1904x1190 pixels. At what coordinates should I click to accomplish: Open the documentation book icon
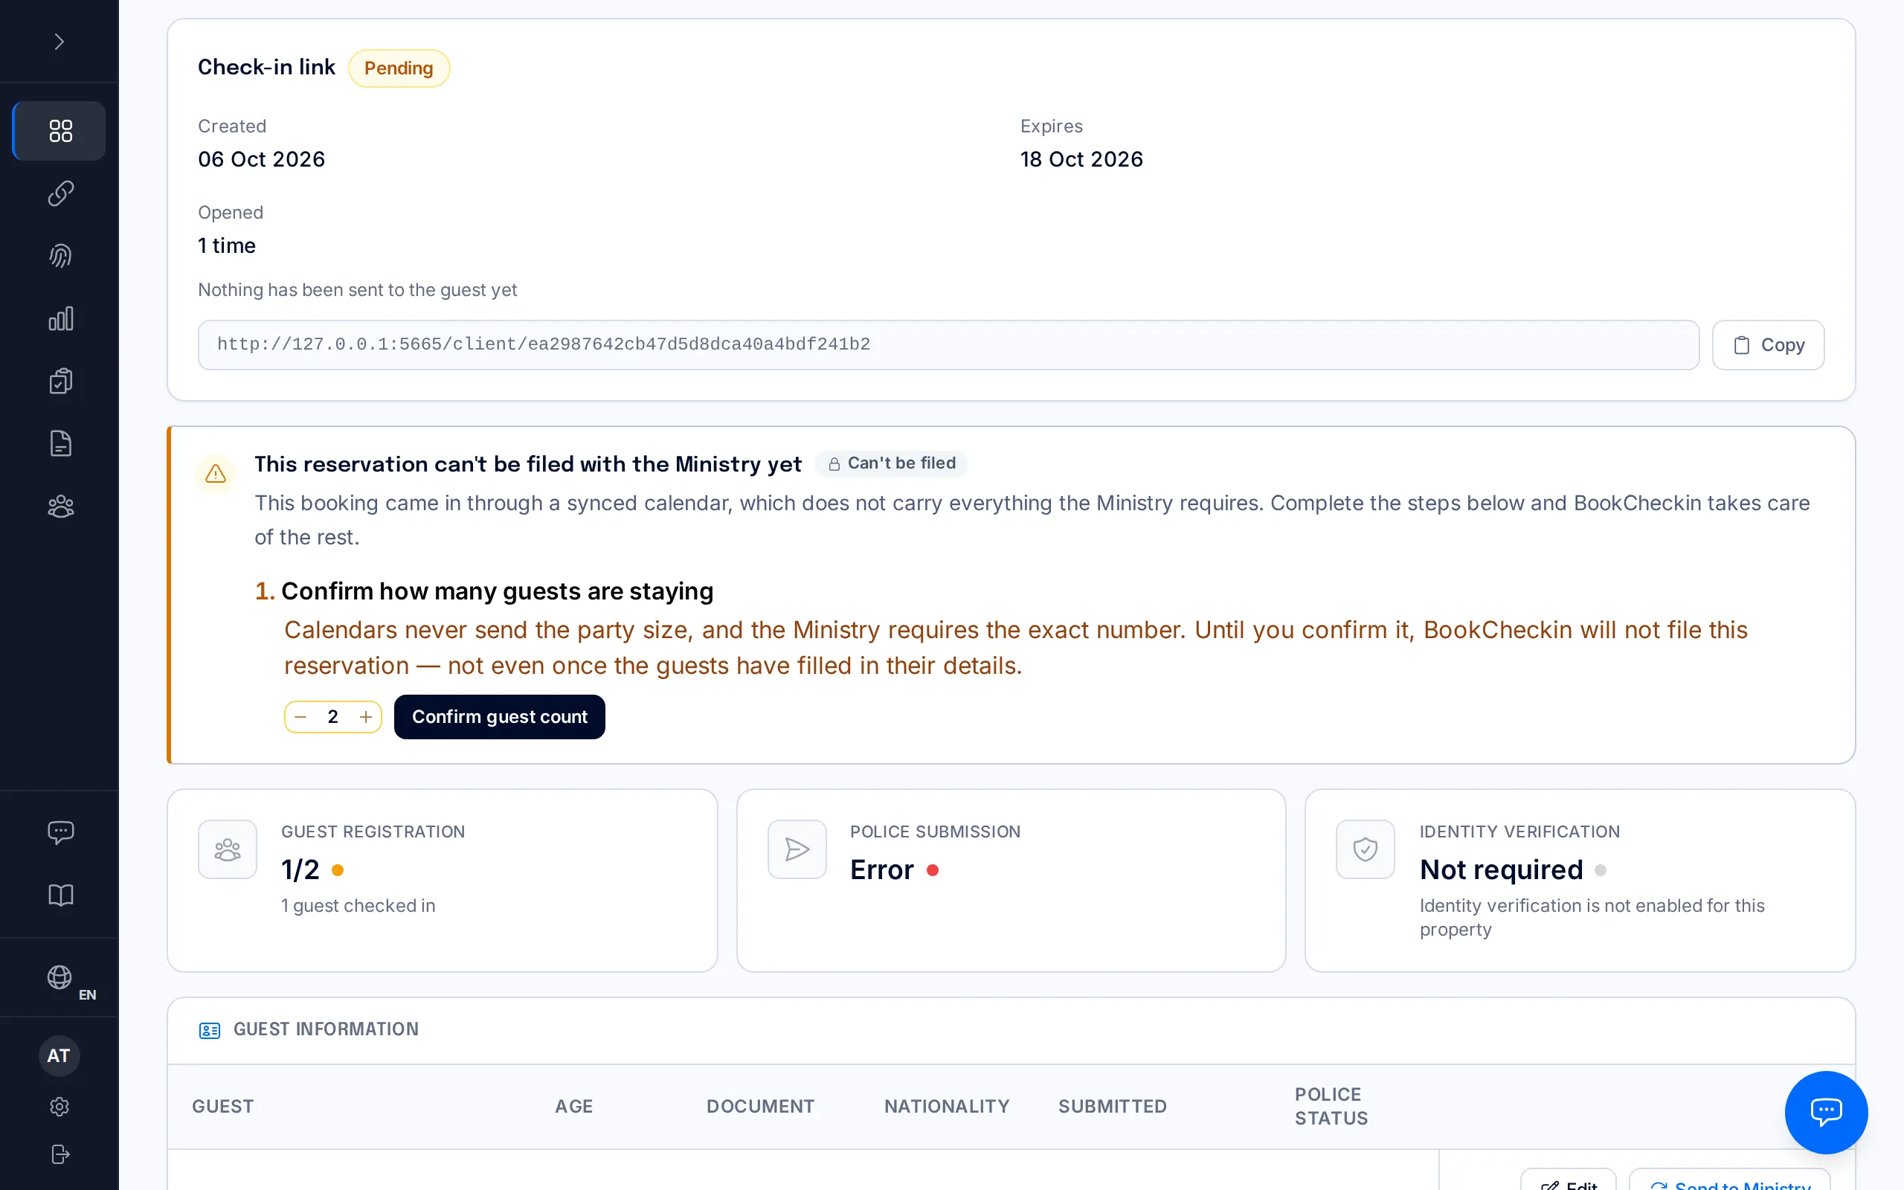59,895
